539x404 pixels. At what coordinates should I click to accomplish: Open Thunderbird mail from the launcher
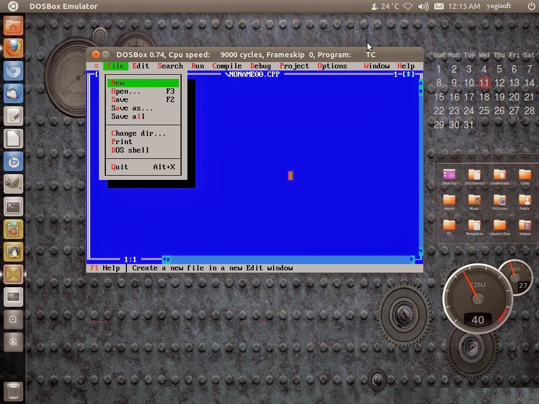(x=13, y=93)
